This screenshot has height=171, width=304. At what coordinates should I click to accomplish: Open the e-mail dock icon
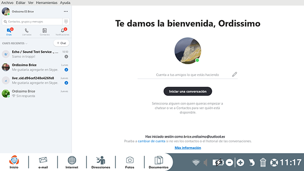pos(43,162)
